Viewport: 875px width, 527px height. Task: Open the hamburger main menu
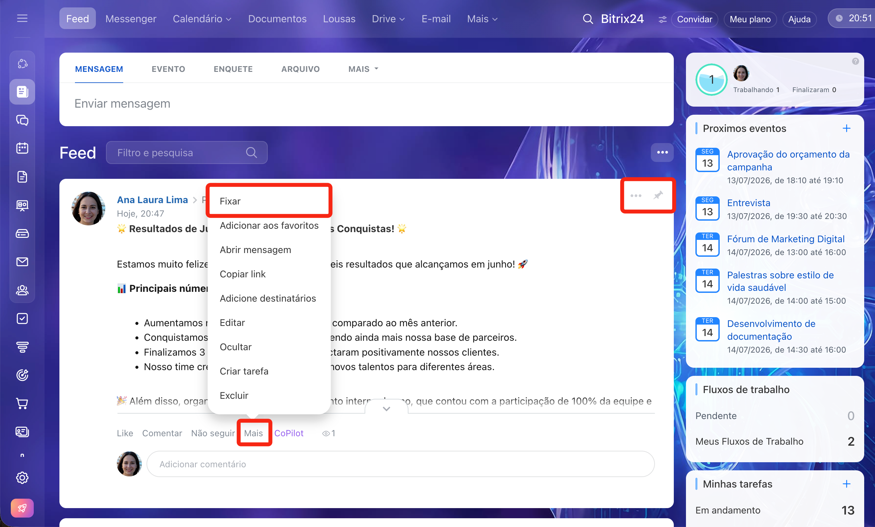click(22, 19)
